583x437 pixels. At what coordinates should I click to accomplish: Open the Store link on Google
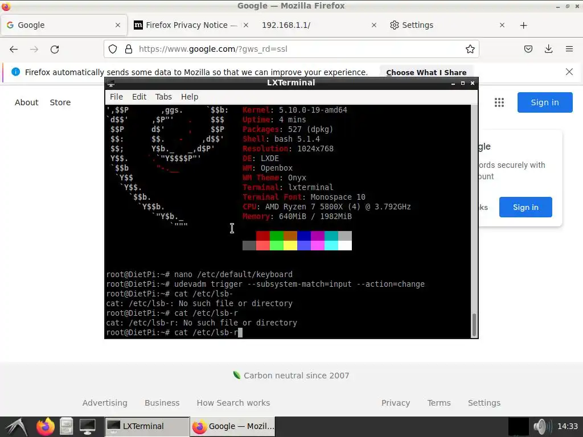point(60,102)
